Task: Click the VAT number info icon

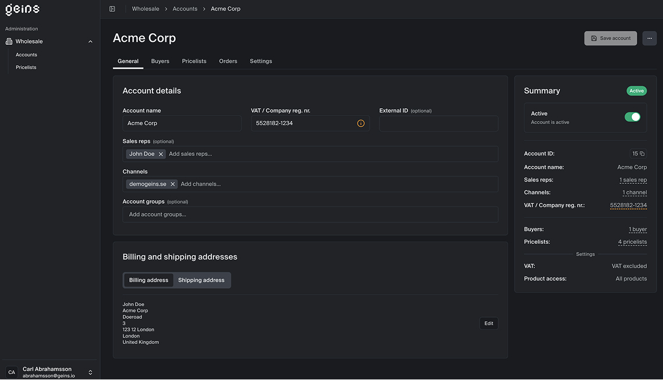Action: tap(360, 123)
